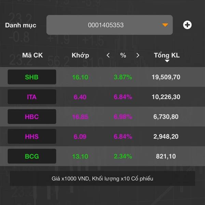Open the orange dropdown arrow for Danh mục
Screen dimensions: 205x205
165,25
